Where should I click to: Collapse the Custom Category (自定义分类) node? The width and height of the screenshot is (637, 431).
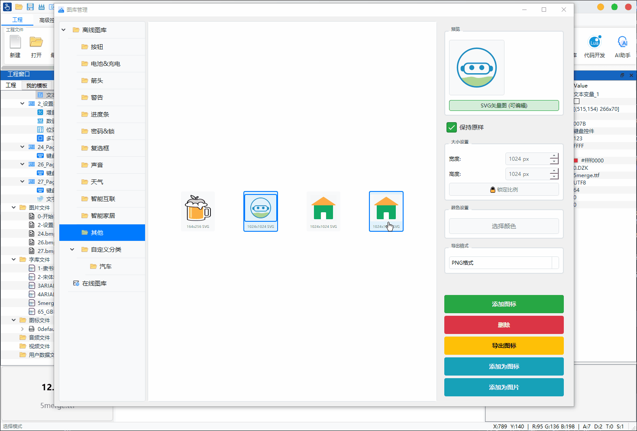pyautogui.click(x=72, y=250)
